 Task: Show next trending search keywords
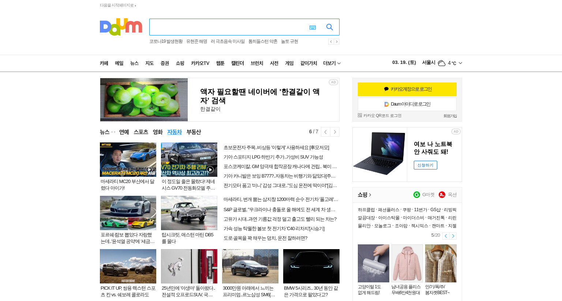tap(337, 42)
